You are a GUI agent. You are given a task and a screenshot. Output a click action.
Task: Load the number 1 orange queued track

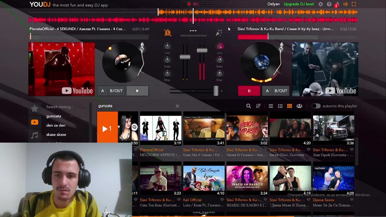107,129
